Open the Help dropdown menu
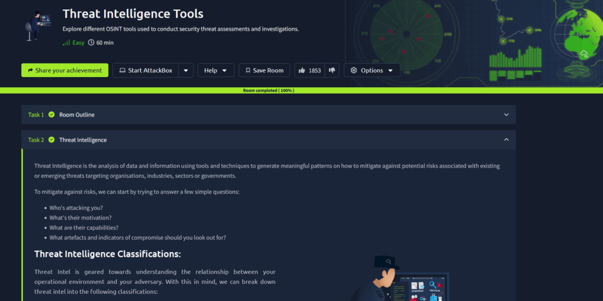 tap(216, 71)
